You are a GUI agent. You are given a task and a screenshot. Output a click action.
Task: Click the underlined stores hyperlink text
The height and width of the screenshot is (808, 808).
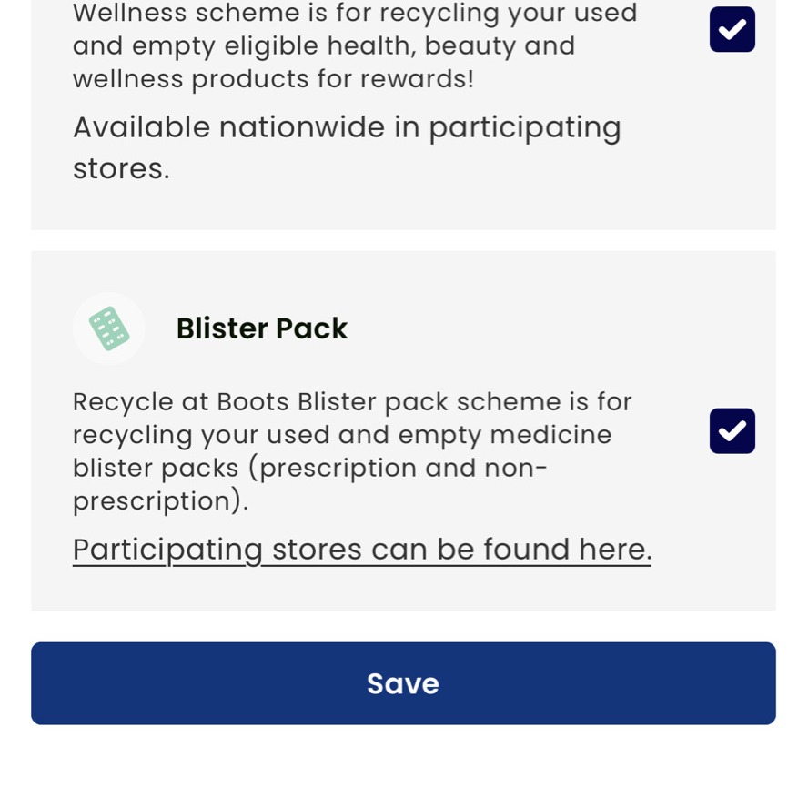[361, 549]
